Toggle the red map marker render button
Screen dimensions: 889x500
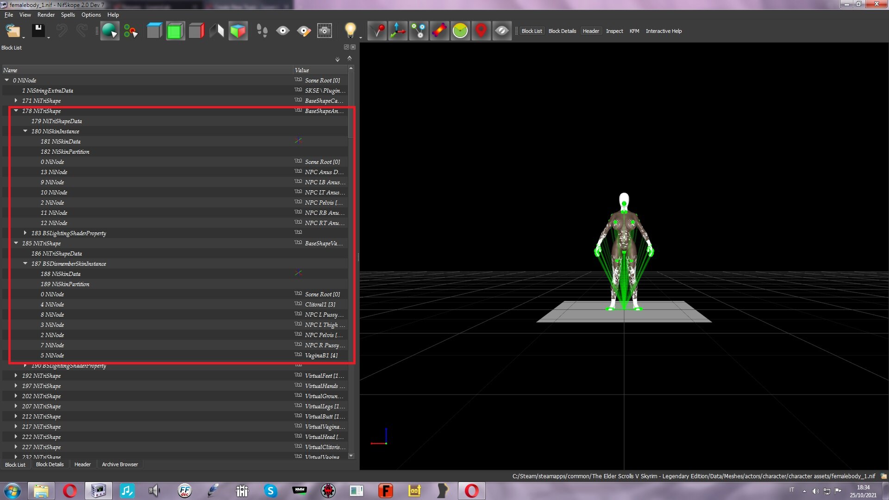click(x=481, y=31)
